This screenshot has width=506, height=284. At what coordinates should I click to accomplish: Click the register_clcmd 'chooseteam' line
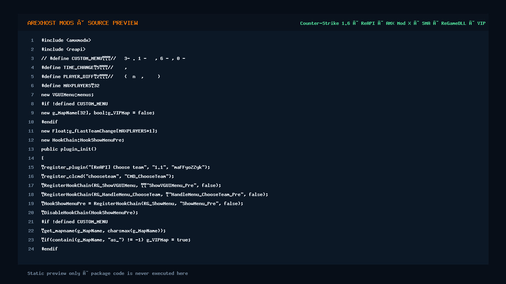coord(108,176)
